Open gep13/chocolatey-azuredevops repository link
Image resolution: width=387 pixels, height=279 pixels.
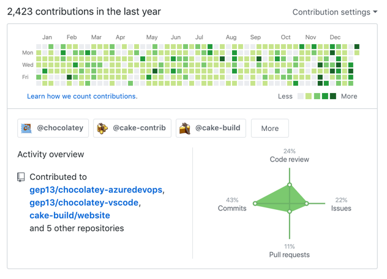(96, 190)
